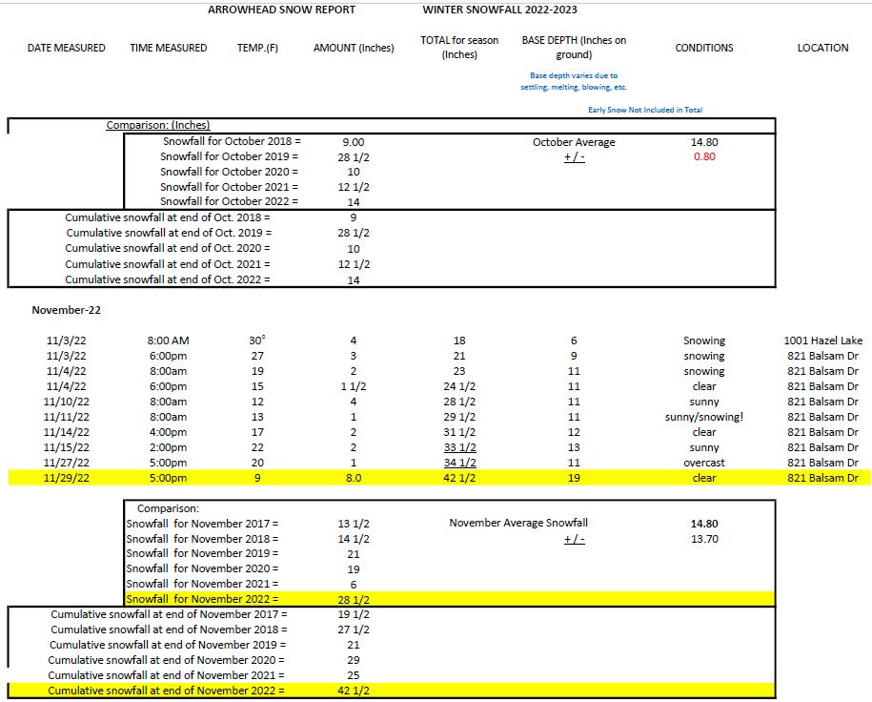Image resolution: width=872 pixels, height=702 pixels.
Task: Select Cumulative snowfall end of Oct. 2022 label
Action: coord(168,279)
